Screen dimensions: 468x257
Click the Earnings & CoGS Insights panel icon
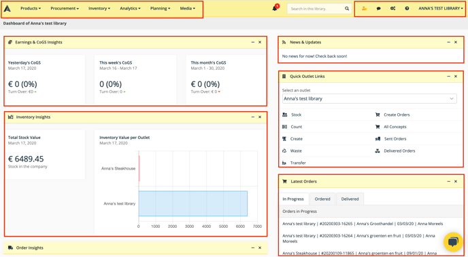[x=10, y=42]
